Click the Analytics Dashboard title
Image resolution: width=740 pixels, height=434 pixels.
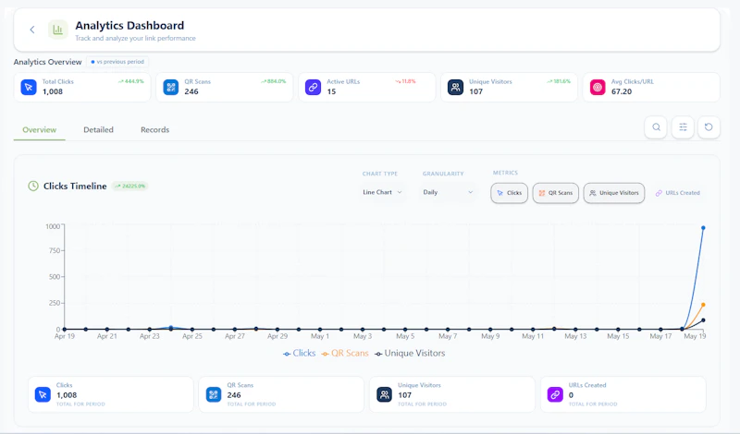click(129, 26)
